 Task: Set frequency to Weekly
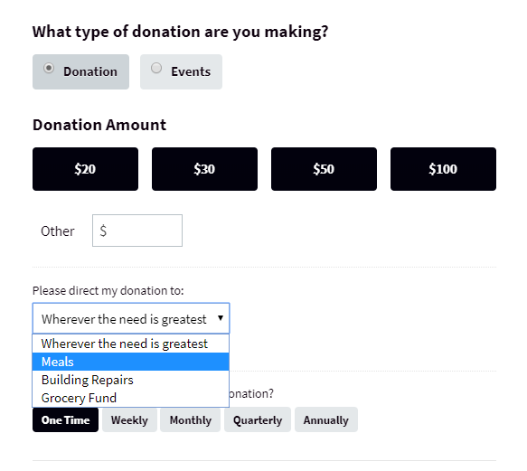pos(130,419)
